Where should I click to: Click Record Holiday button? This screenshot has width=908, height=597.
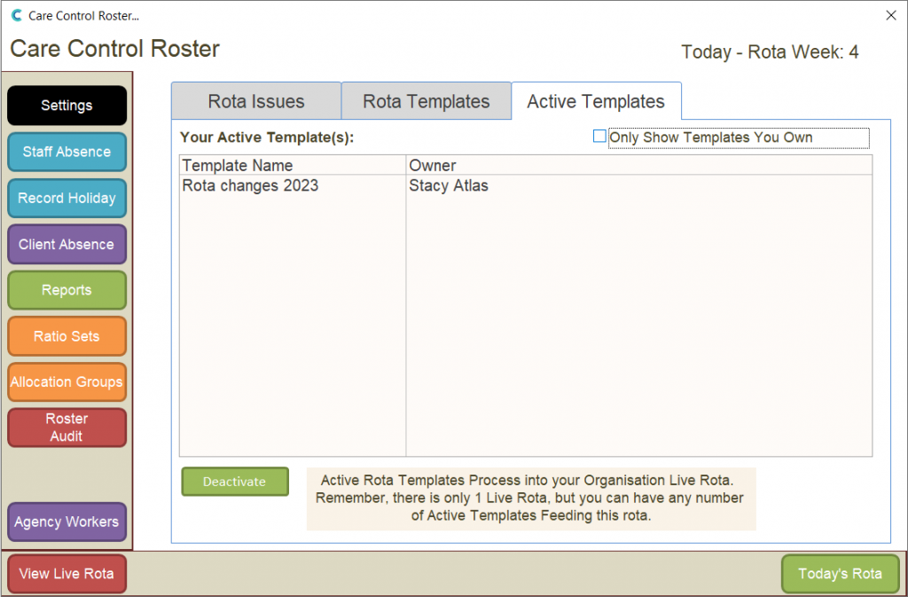[x=67, y=198]
